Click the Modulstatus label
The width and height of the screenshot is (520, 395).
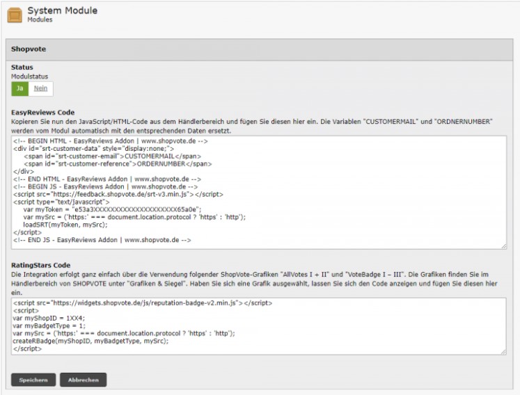tap(29, 76)
